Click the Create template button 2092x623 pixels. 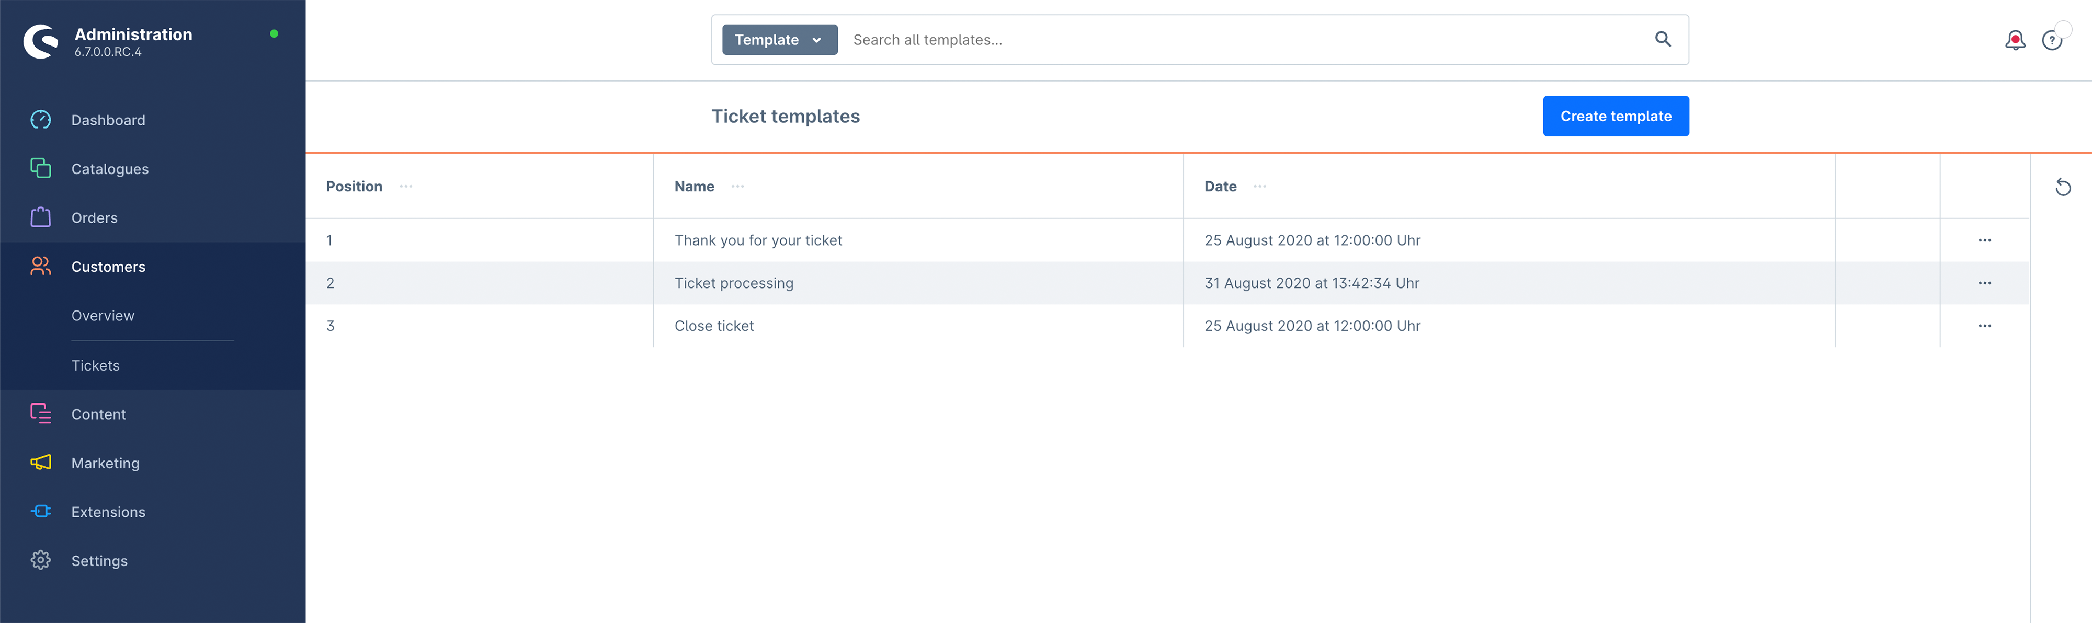tap(1616, 116)
